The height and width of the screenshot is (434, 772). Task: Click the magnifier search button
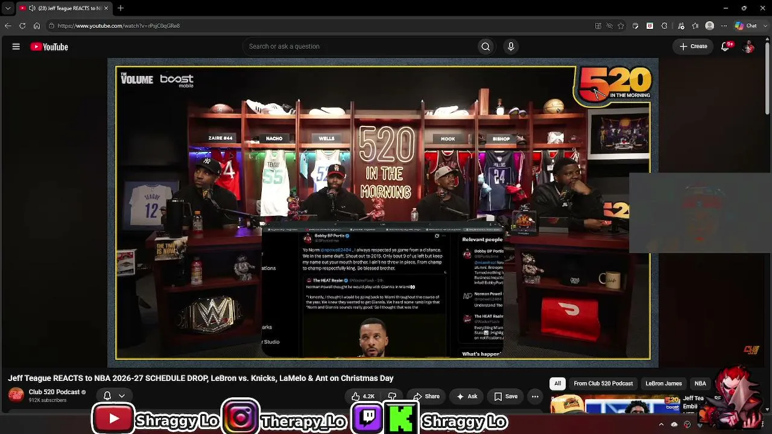486,46
